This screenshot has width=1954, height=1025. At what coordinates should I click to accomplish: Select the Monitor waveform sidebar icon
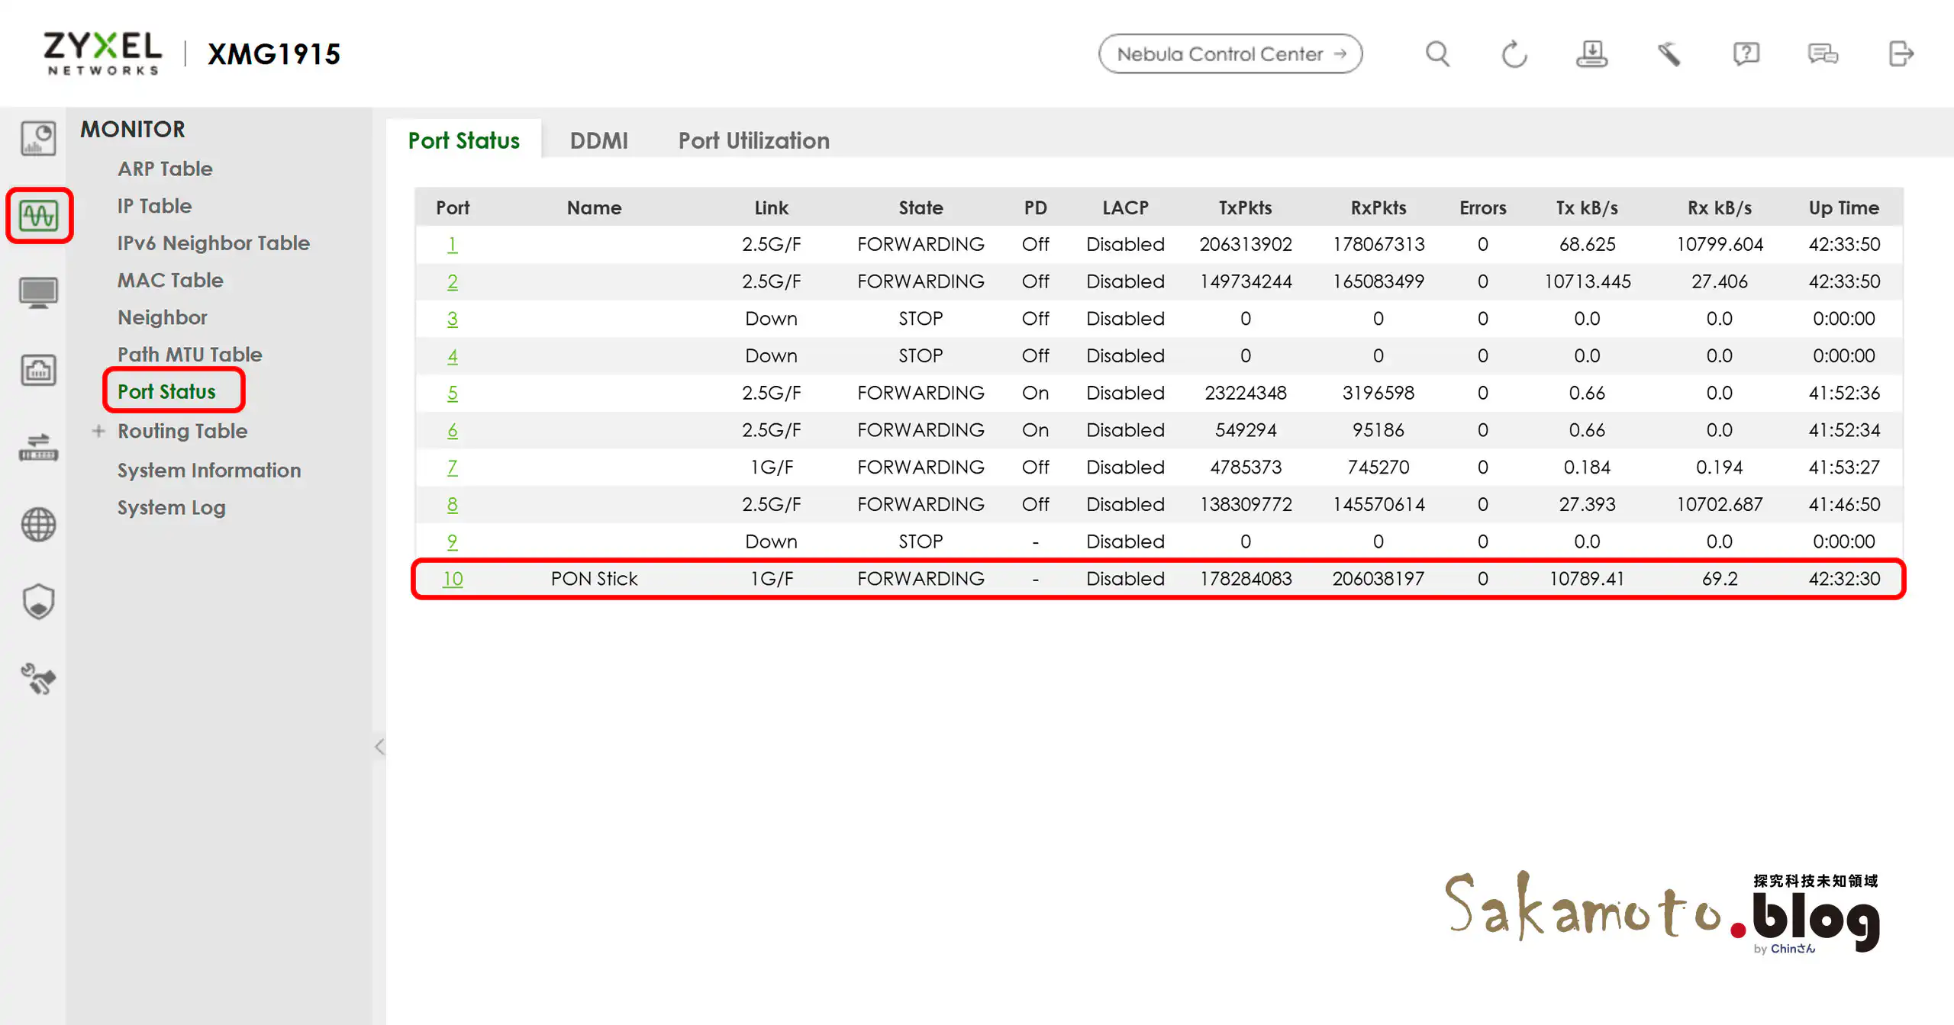(39, 216)
